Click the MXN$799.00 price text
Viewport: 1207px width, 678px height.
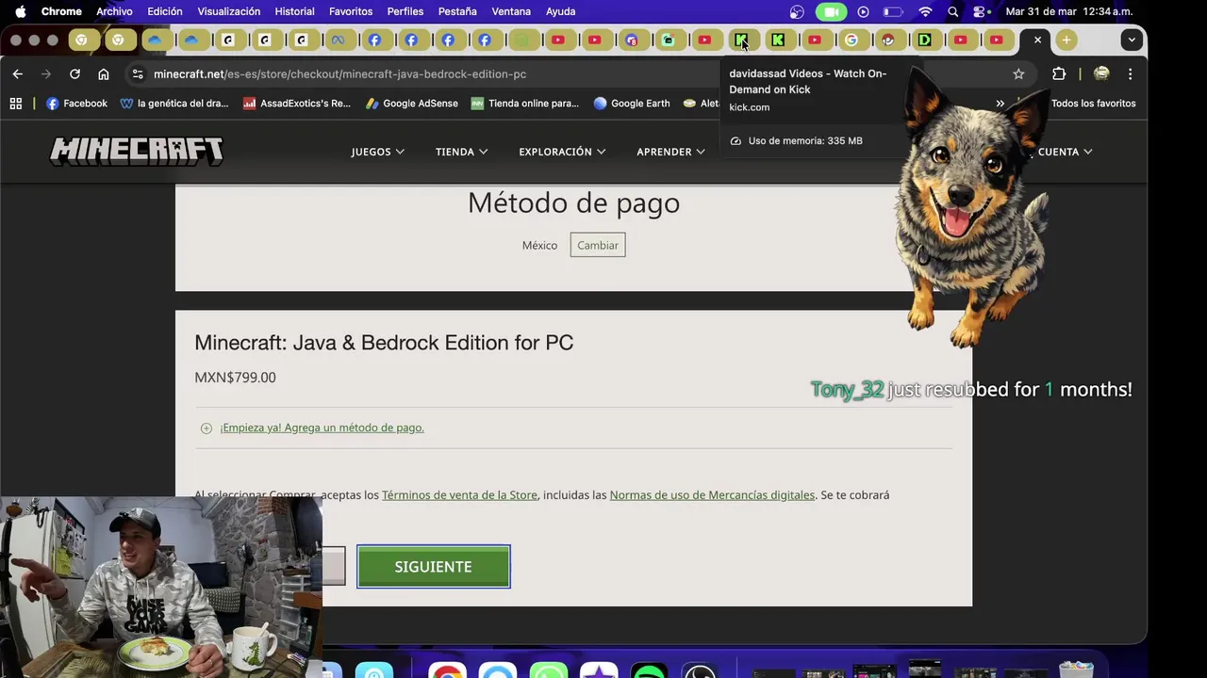click(235, 378)
